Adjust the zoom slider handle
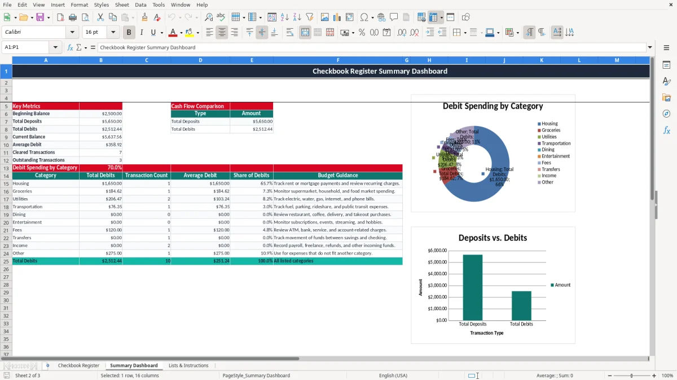Image resolution: width=677 pixels, height=380 pixels. tap(631, 375)
